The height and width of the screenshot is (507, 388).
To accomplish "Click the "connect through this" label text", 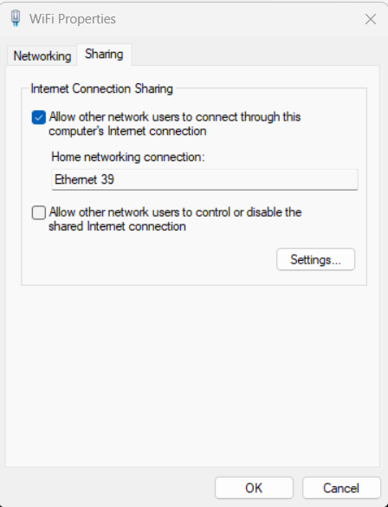I will 248,117.
